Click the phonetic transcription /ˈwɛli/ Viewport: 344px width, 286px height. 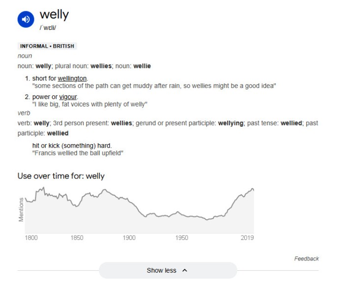(48, 27)
